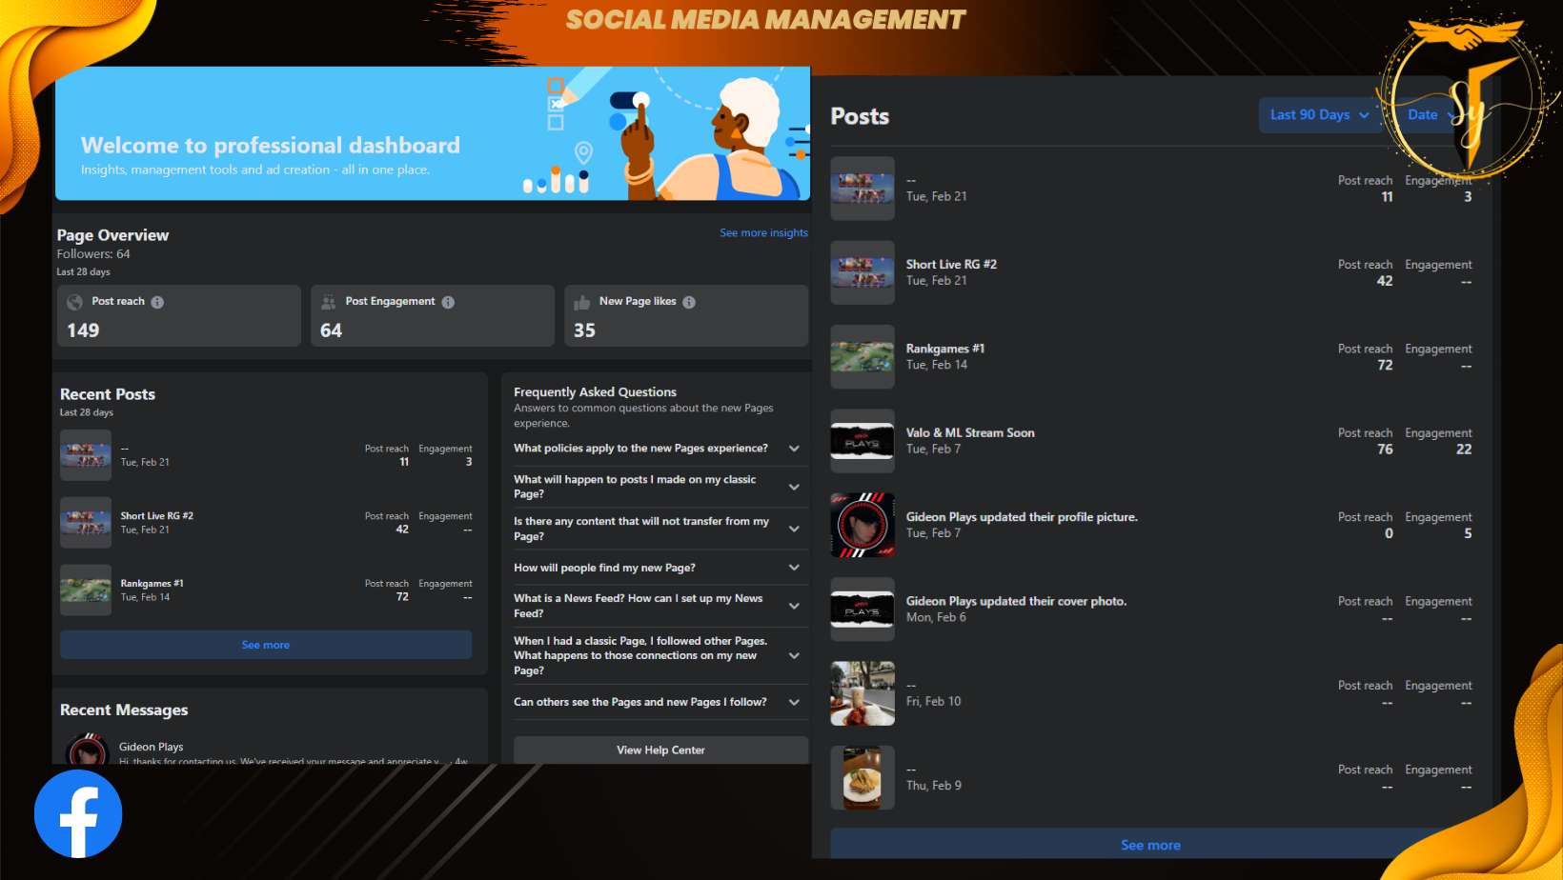Open the Valo & ML Stream Soon thumbnail
The width and height of the screenshot is (1563, 880).
(863, 441)
